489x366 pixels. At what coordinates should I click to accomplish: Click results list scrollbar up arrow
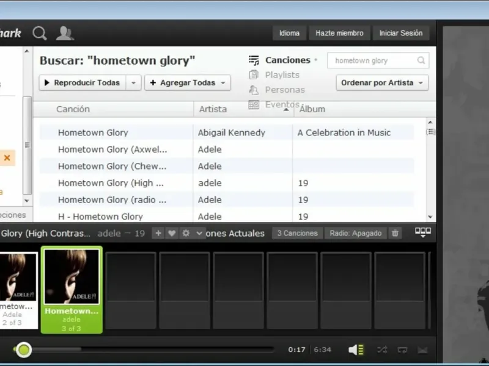point(430,123)
